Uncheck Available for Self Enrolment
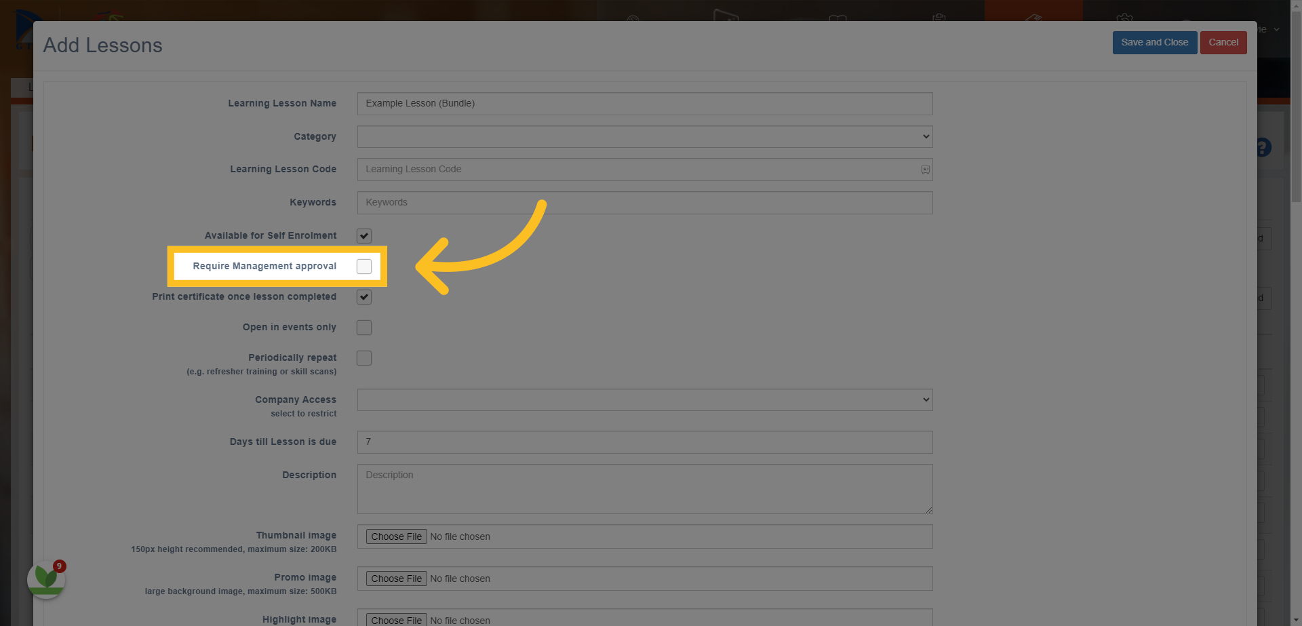Image resolution: width=1302 pixels, height=626 pixels. pos(364,236)
